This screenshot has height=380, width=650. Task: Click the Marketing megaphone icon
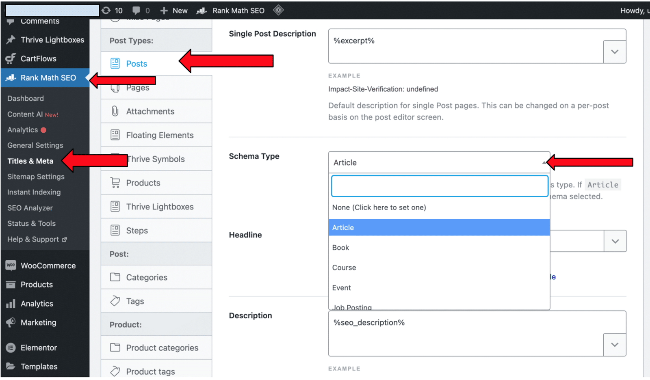[x=11, y=323]
